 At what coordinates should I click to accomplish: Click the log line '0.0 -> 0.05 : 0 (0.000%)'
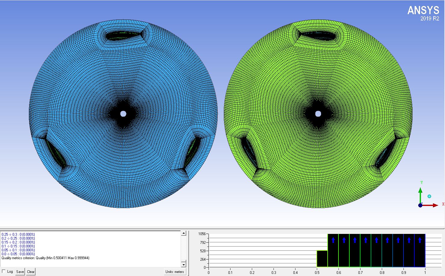18,254
